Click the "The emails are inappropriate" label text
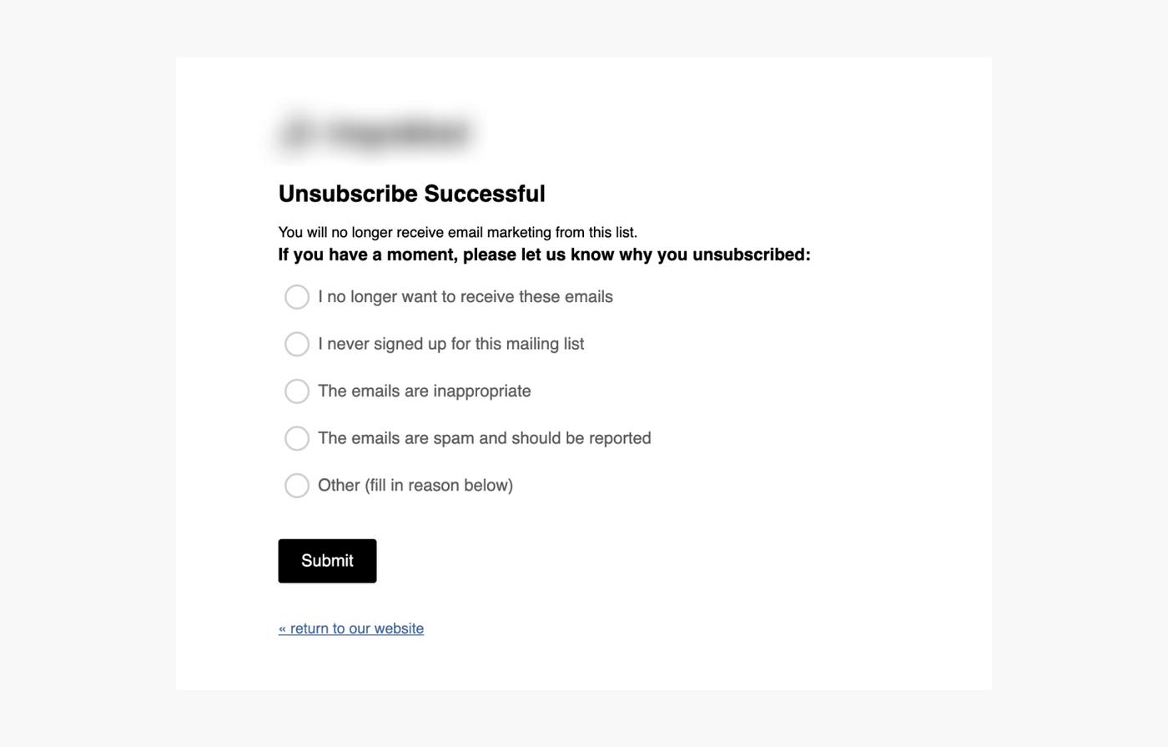The image size is (1168, 747). [424, 391]
